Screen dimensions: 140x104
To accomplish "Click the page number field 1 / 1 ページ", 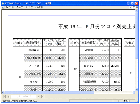I will pos(23,97).
